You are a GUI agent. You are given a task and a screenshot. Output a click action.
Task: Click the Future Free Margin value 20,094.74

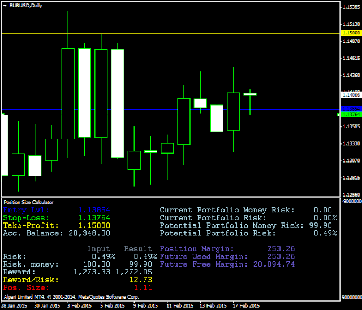click(274, 264)
